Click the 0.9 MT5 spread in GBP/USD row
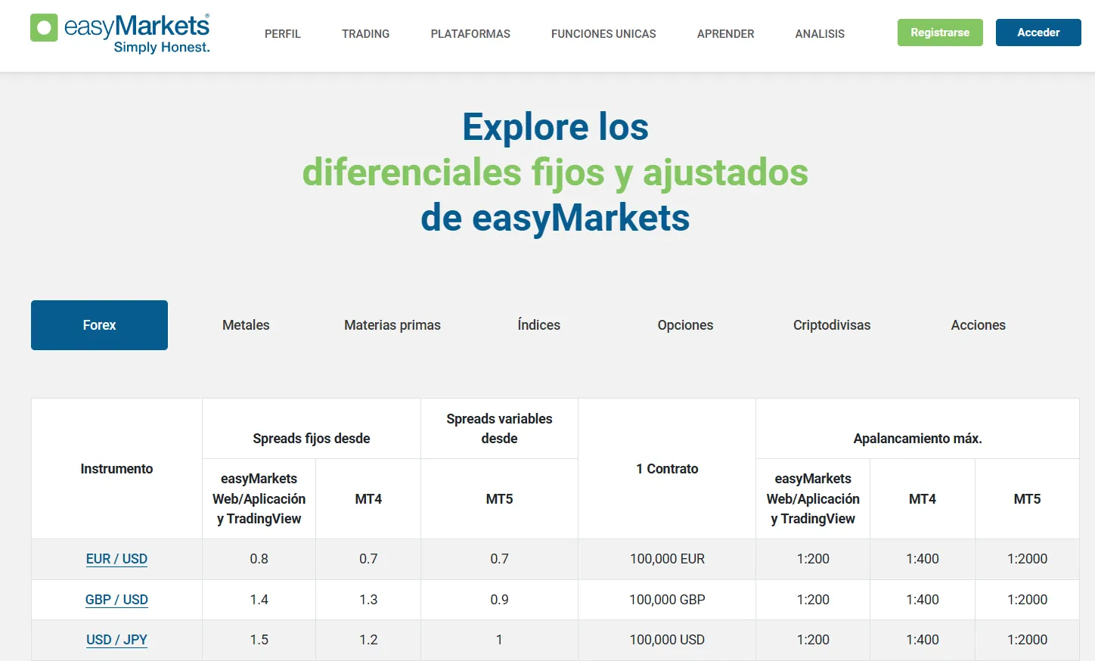The image size is (1095, 661). pyautogui.click(x=500, y=600)
